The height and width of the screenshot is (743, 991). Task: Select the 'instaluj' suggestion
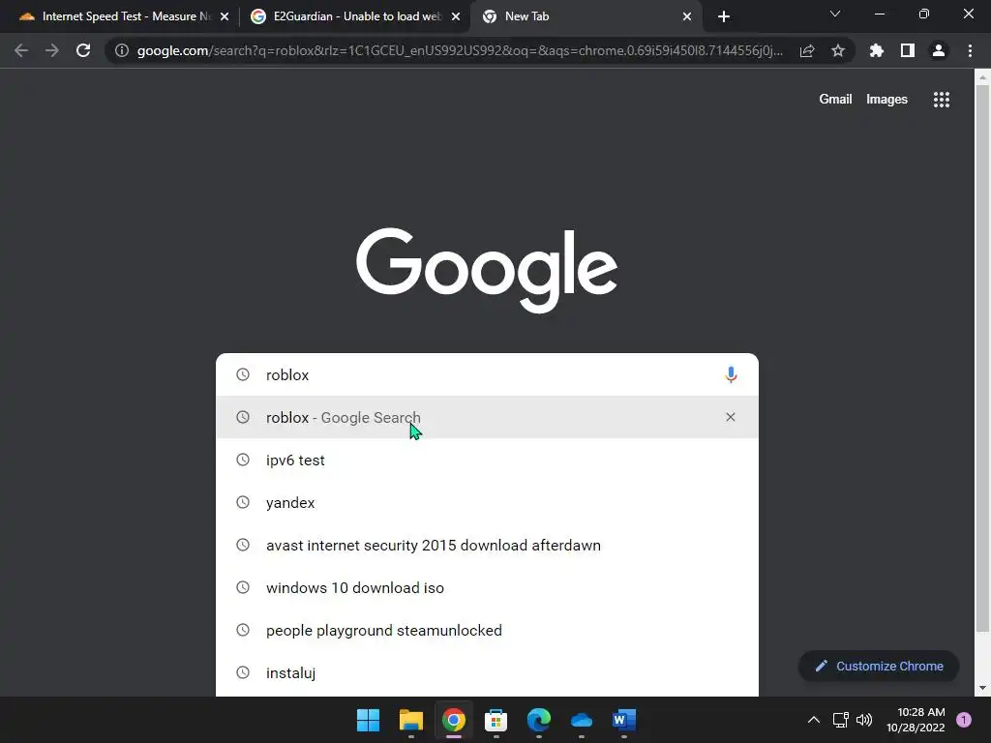point(488,673)
